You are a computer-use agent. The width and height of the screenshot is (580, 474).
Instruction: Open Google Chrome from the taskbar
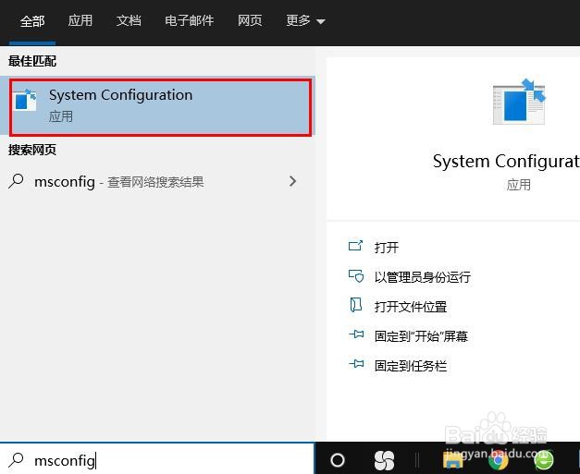coord(499,460)
